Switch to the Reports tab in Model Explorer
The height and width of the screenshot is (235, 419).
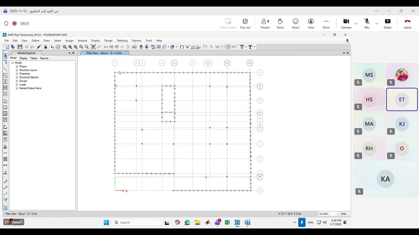pyautogui.click(x=44, y=58)
